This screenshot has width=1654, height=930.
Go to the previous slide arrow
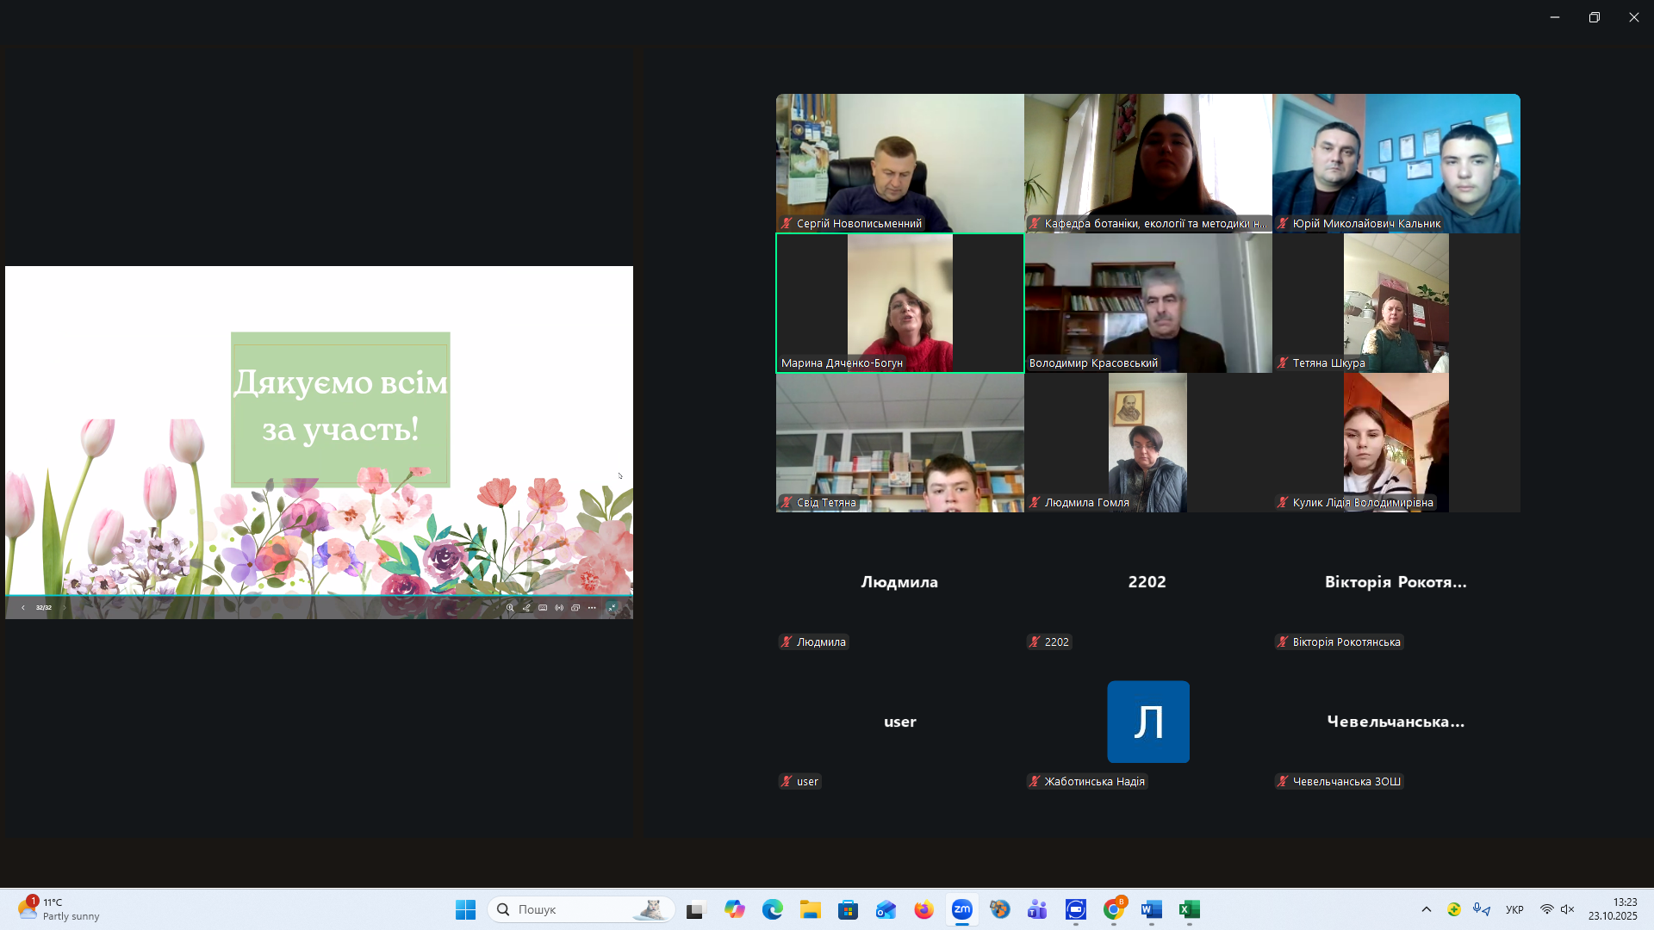22,608
